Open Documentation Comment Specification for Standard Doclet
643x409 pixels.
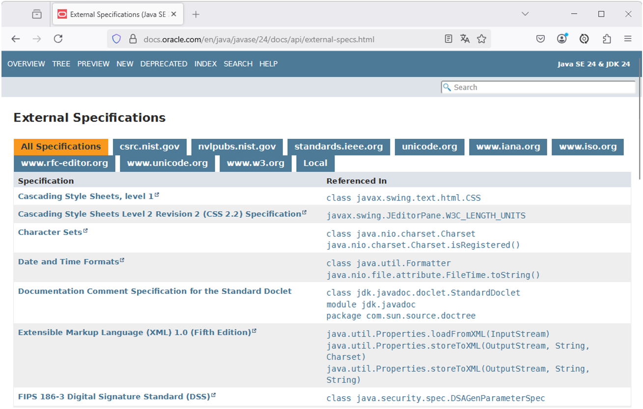(155, 291)
